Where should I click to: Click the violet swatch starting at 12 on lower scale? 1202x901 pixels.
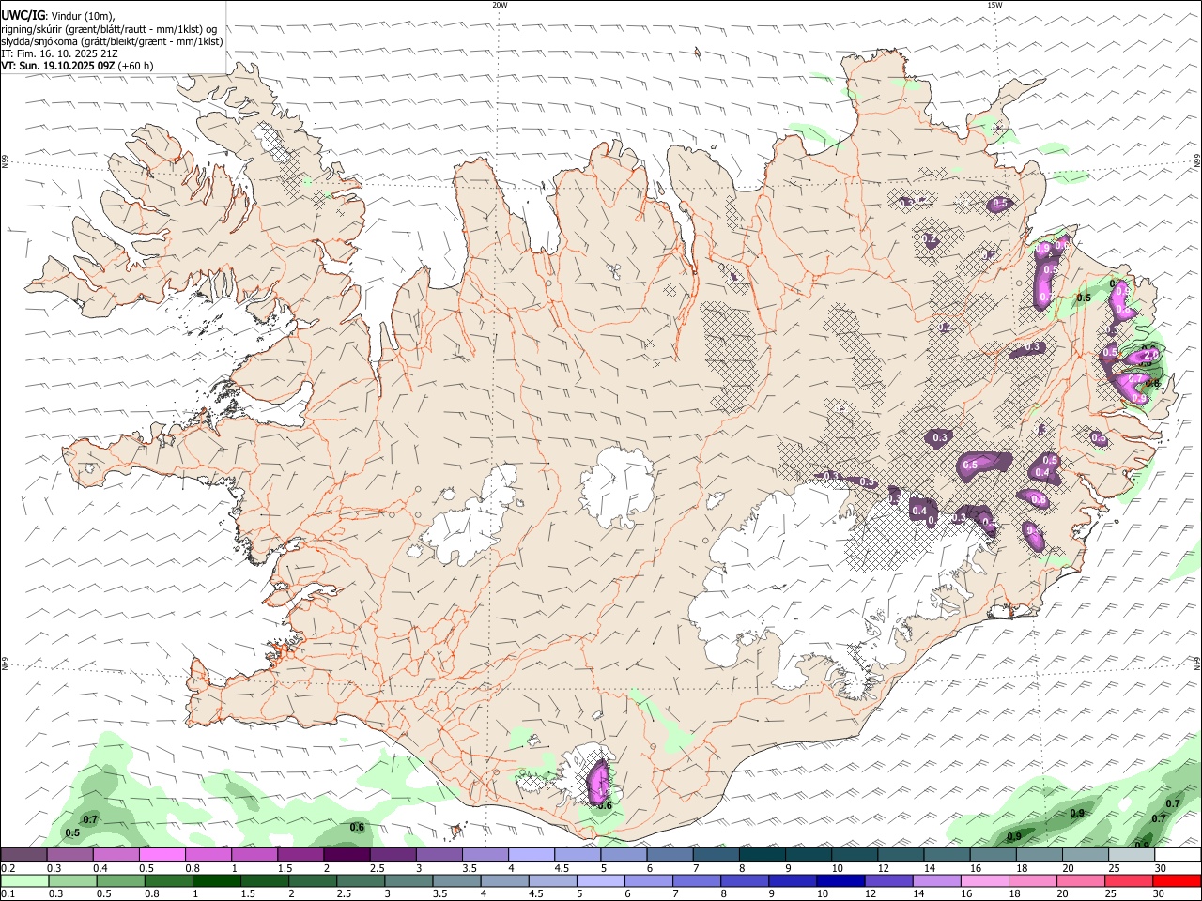click(x=888, y=881)
